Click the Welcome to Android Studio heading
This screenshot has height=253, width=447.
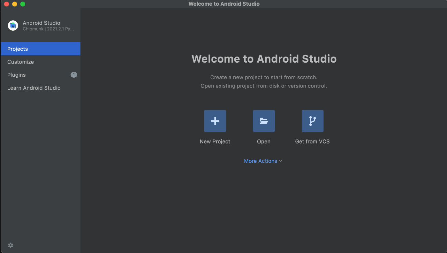(264, 59)
